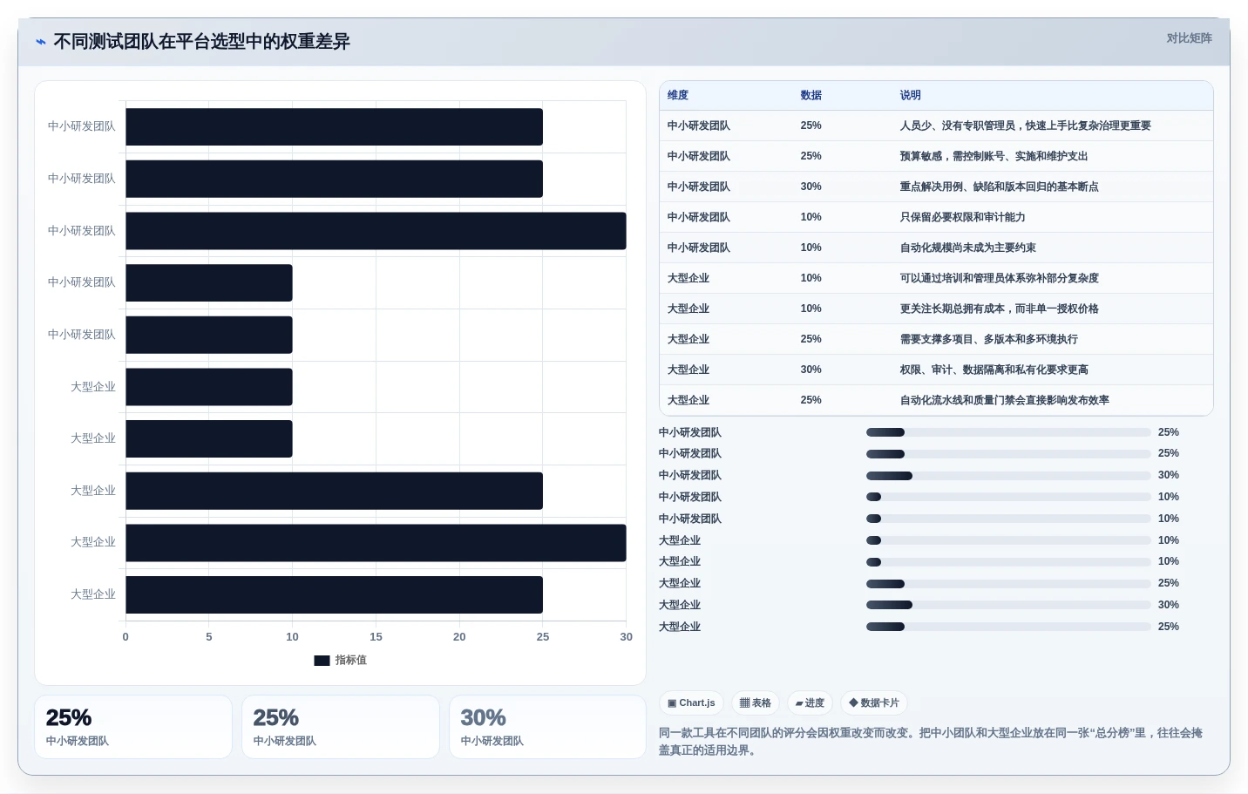Select description 只保留必要权限和审计能力
The height and width of the screenshot is (794, 1248).
pyautogui.click(x=962, y=217)
